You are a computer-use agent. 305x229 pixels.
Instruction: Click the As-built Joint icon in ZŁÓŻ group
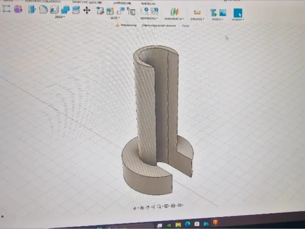click(x=121, y=11)
